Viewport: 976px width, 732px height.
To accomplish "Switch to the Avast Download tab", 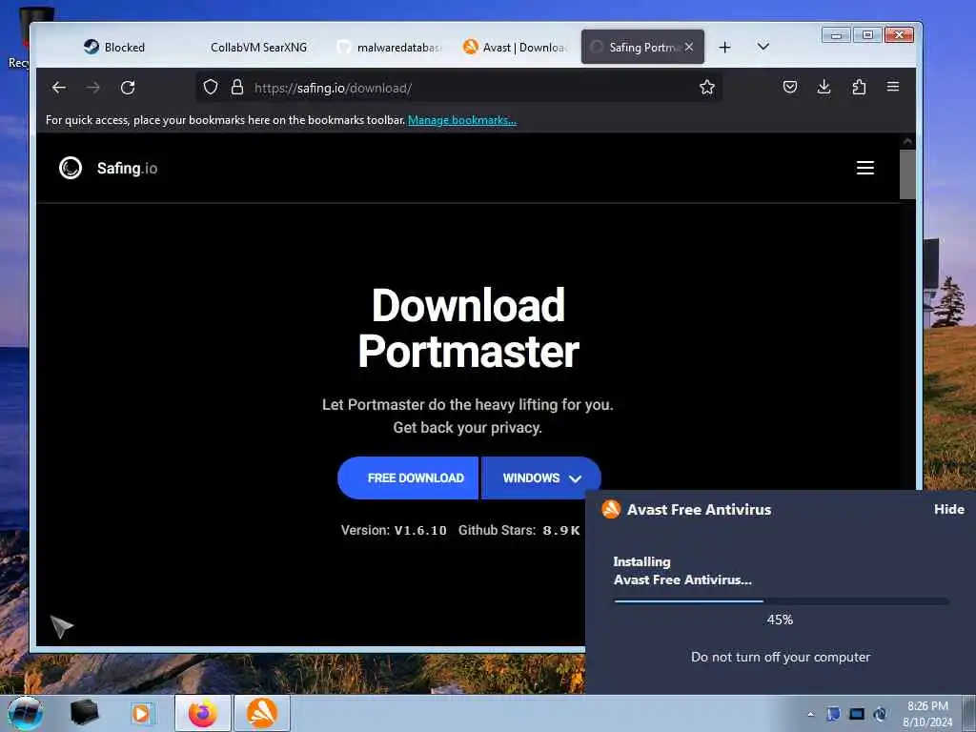I will (516, 47).
